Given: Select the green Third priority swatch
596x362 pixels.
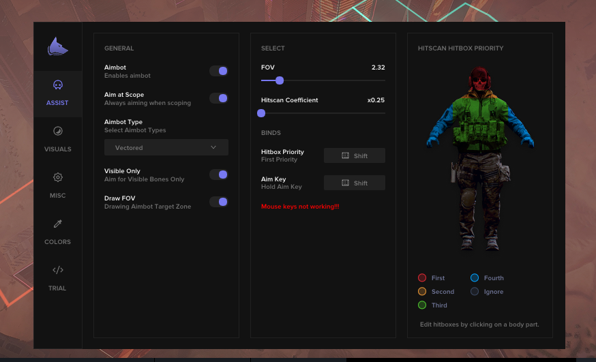Looking at the screenshot, I should click(x=422, y=305).
